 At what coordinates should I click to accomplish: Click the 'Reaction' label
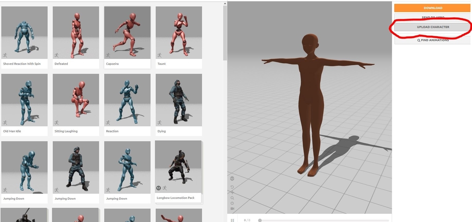pyautogui.click(x=112, y=131)
